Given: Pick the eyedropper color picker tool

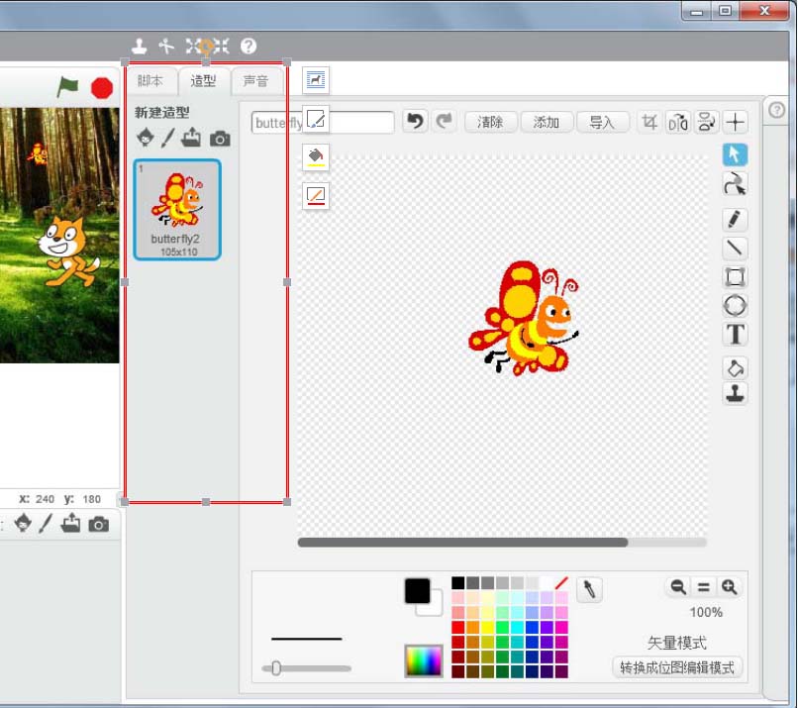Looking at the screenshot, I should pos(589,590).
